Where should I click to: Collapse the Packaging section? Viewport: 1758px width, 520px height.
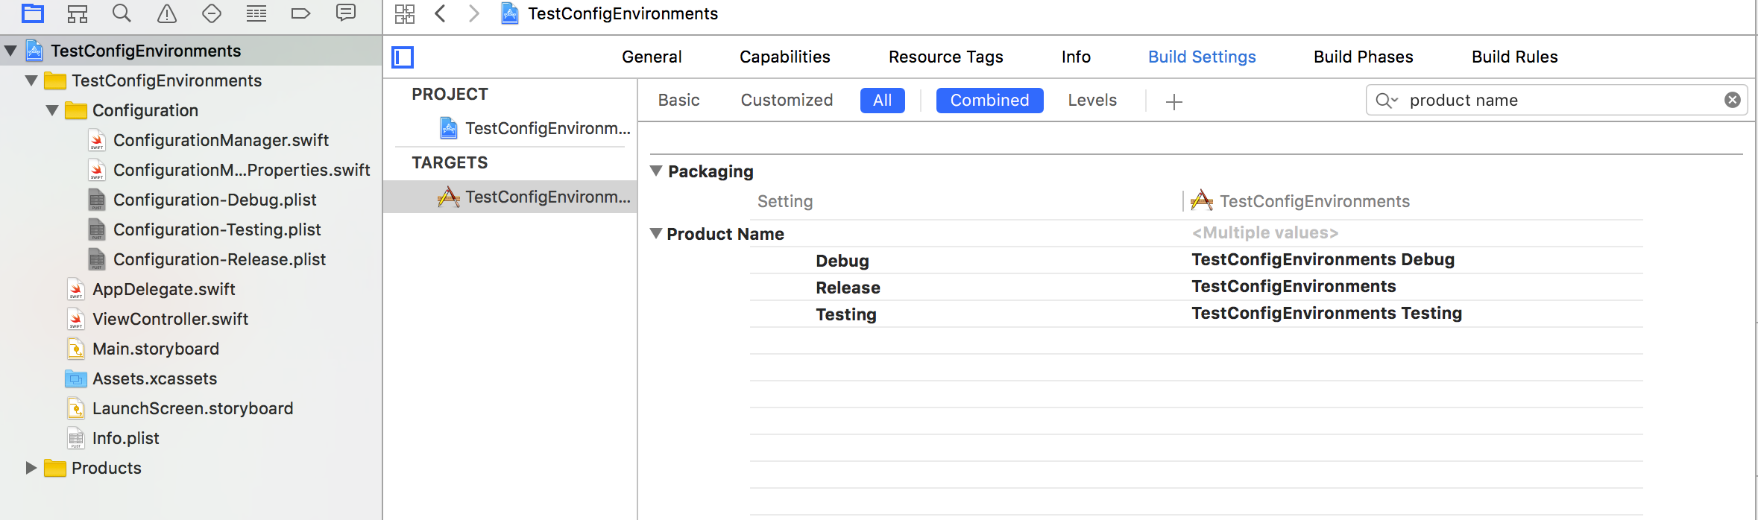click(x=656, y=171)
